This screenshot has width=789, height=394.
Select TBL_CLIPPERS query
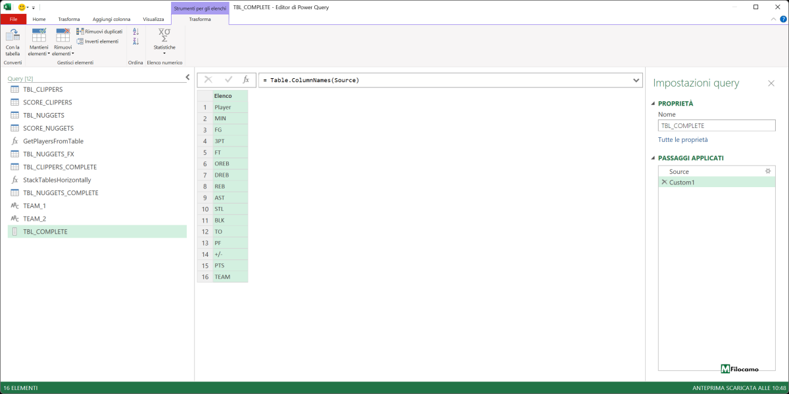(97, 89)
